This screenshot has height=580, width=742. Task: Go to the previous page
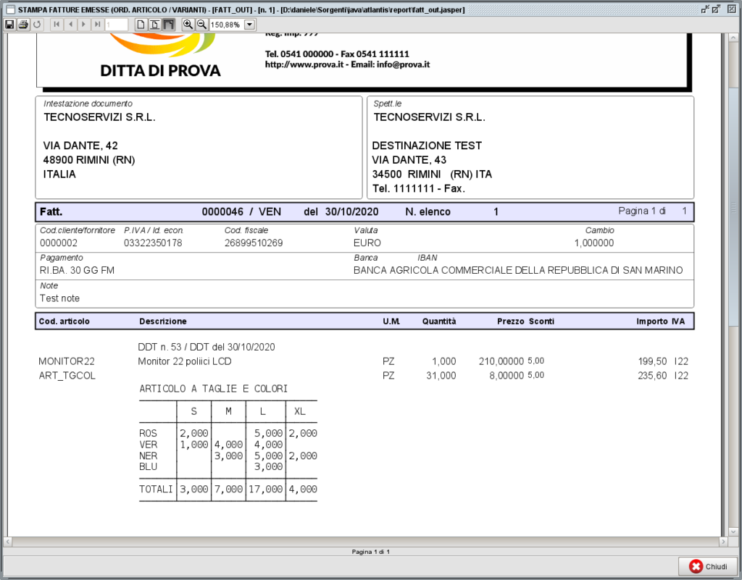(x=72, y=24)
